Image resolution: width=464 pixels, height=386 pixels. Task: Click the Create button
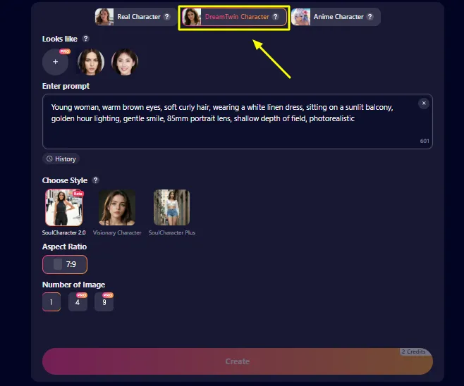point(238,361)
